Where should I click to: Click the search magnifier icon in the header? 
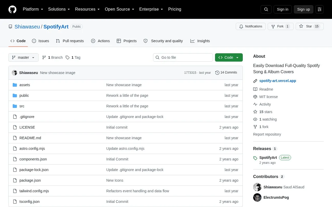266,9
